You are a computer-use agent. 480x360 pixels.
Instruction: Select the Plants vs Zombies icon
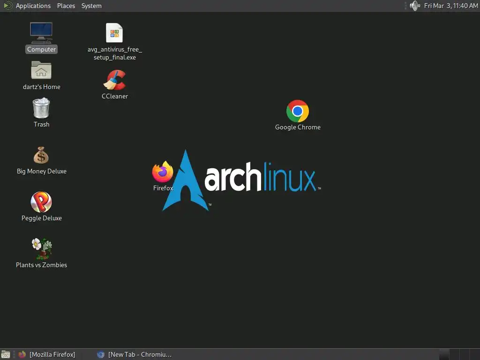coord(42,248)
